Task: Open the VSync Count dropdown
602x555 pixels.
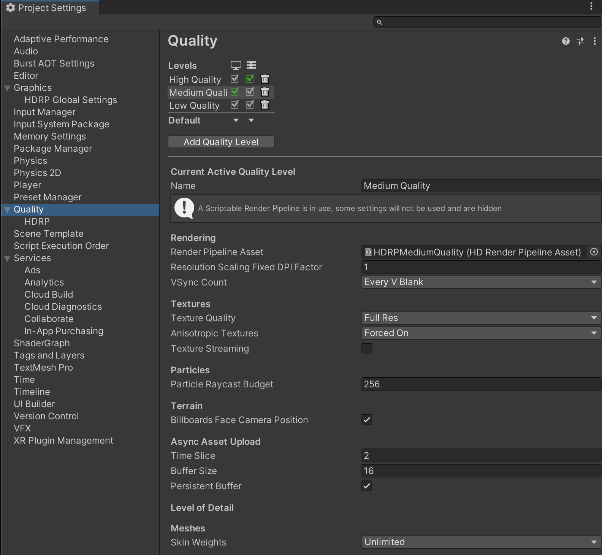Action: (481, 282)
